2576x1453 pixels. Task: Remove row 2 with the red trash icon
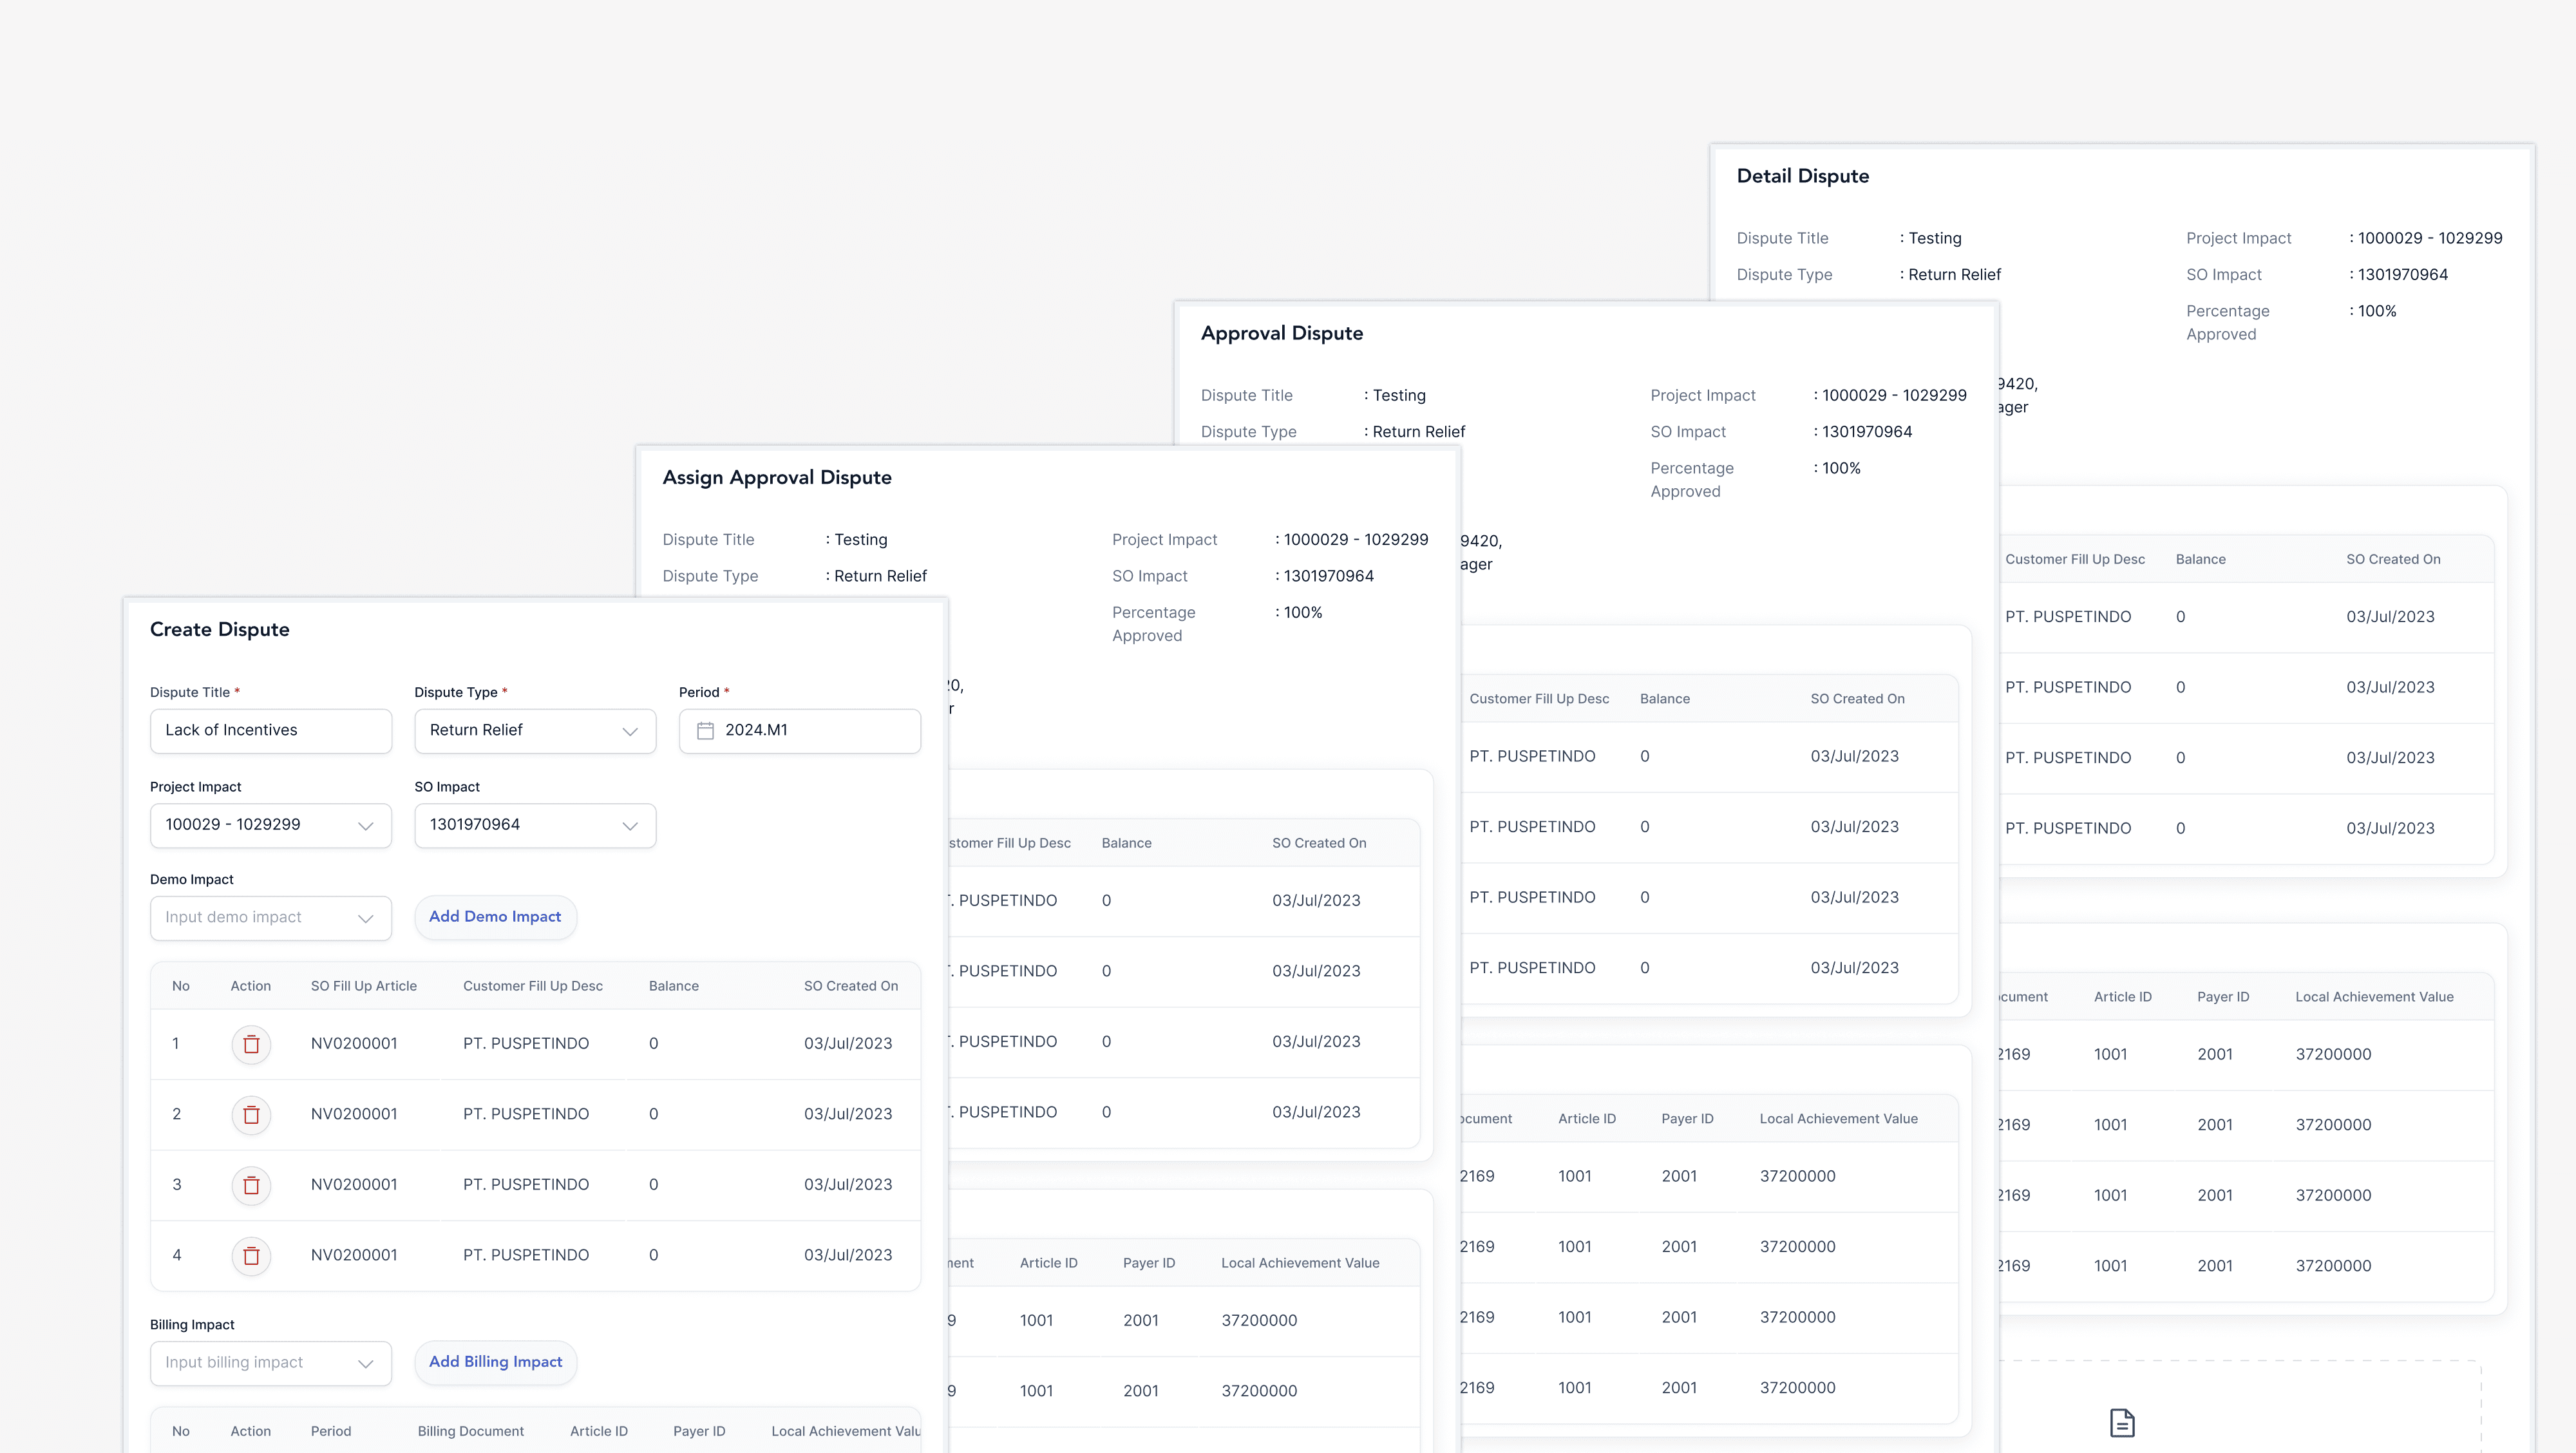(x=251, y=1114)
